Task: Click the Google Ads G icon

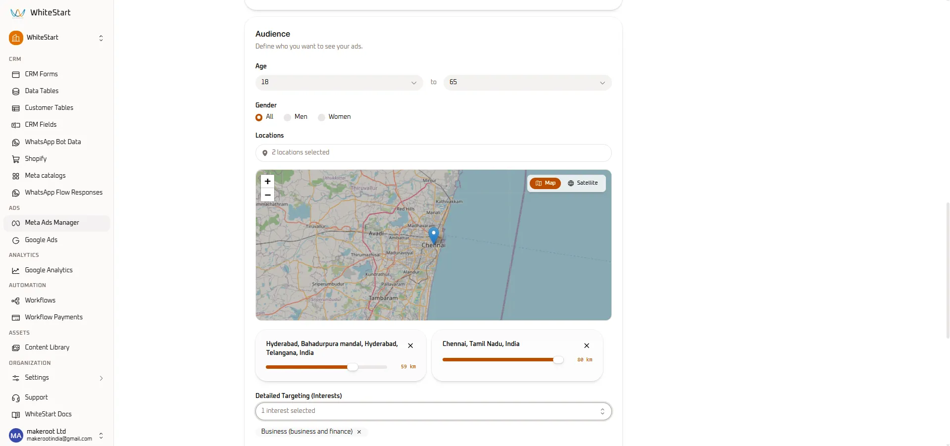Action: tap(16, 240)
